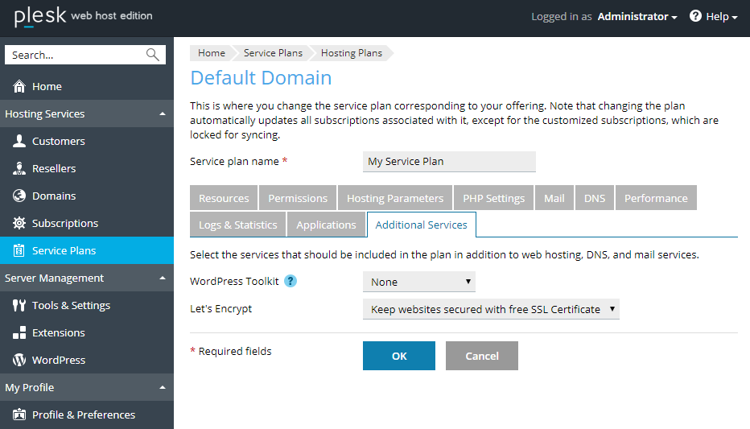Click the Resellers icon in sidebar
Screen dimensions: 750x429
19,168
